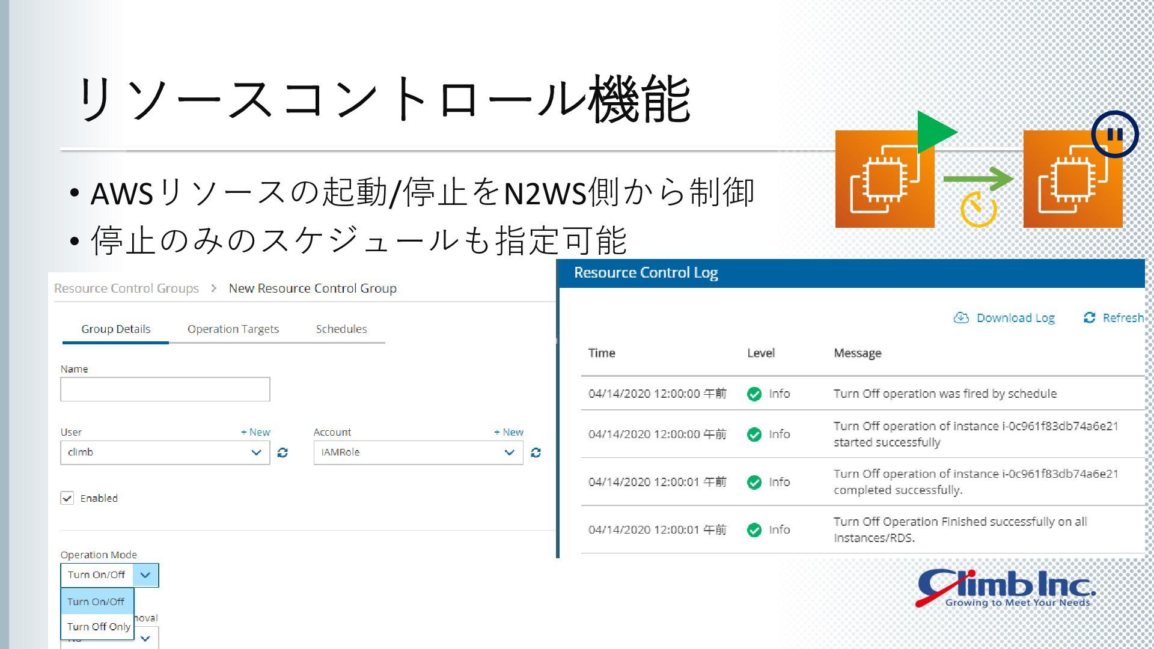Select Turn On/Off from the list
1154x649 pixels.
coord(97,602)
